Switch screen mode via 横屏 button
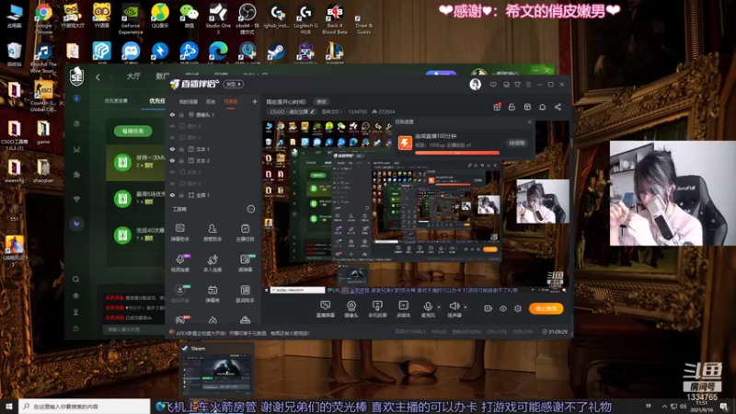Viewport: 736px width, 414px height. (234, 84)
